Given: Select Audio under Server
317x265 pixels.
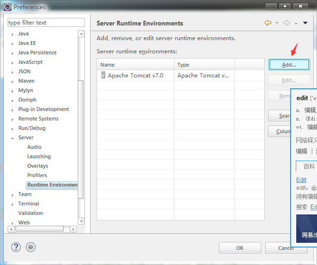Looking at the screenshot, I should point(34,147).
